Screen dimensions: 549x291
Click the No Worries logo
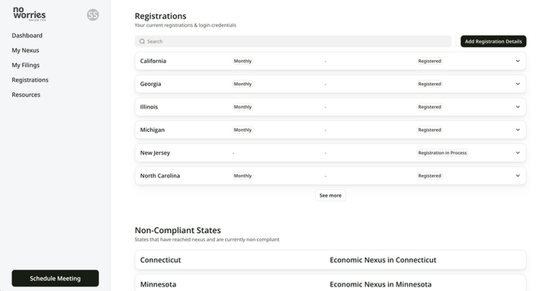click(30, 14)
